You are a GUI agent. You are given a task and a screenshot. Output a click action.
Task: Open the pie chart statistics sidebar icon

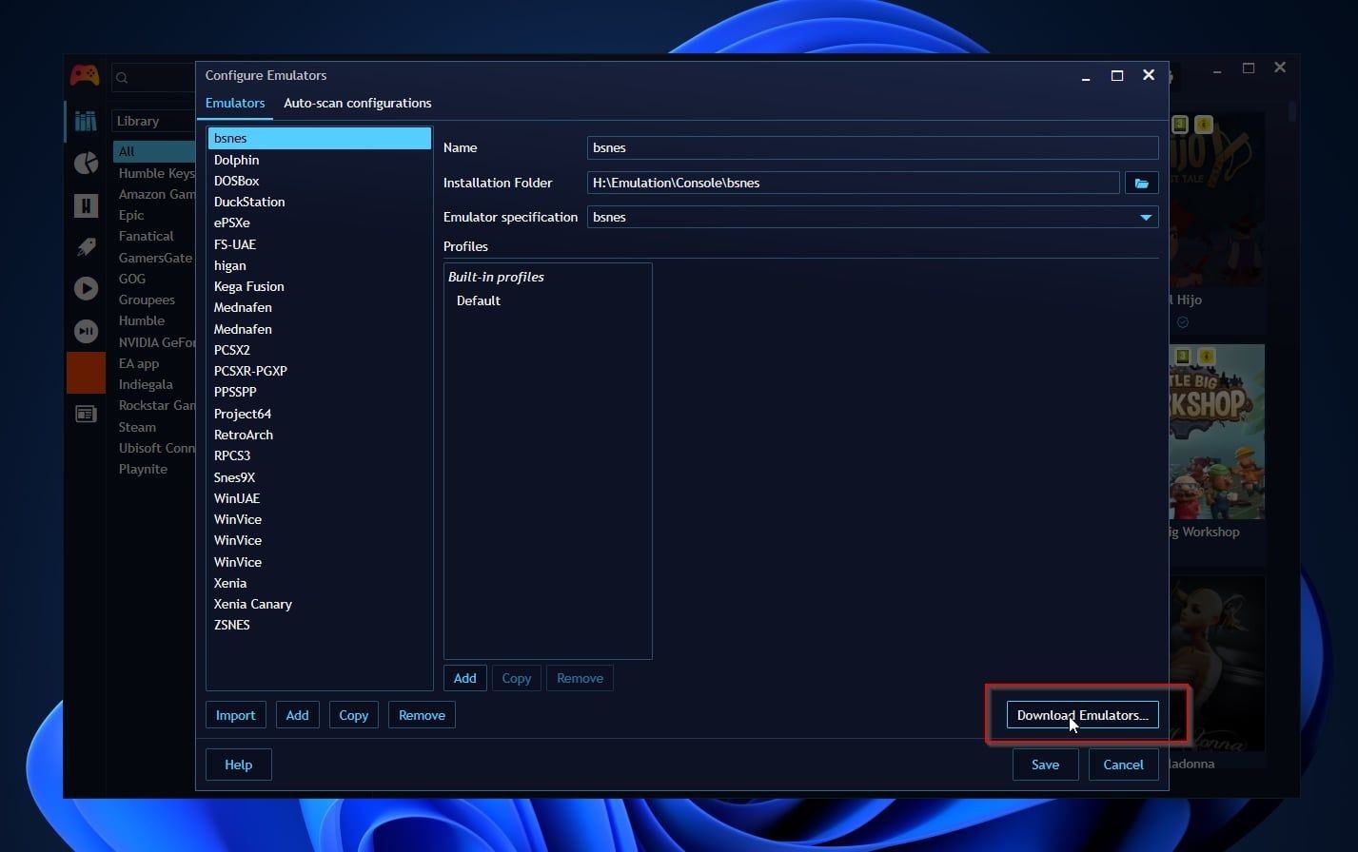point(86,163)
